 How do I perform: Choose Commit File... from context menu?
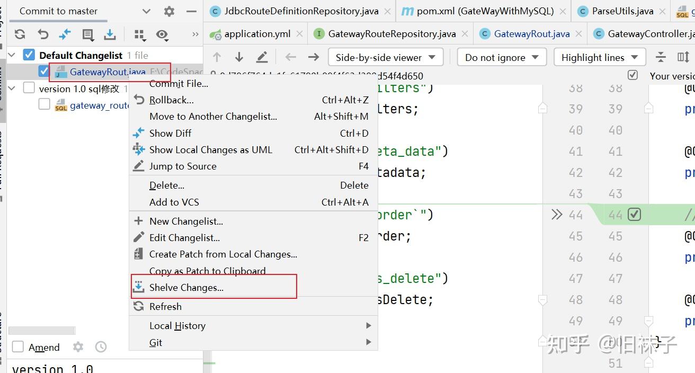coord(253,83)
